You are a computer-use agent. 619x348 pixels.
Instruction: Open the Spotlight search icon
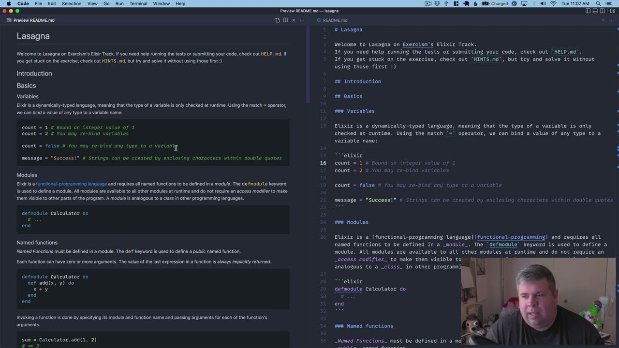tap(598, 3)
